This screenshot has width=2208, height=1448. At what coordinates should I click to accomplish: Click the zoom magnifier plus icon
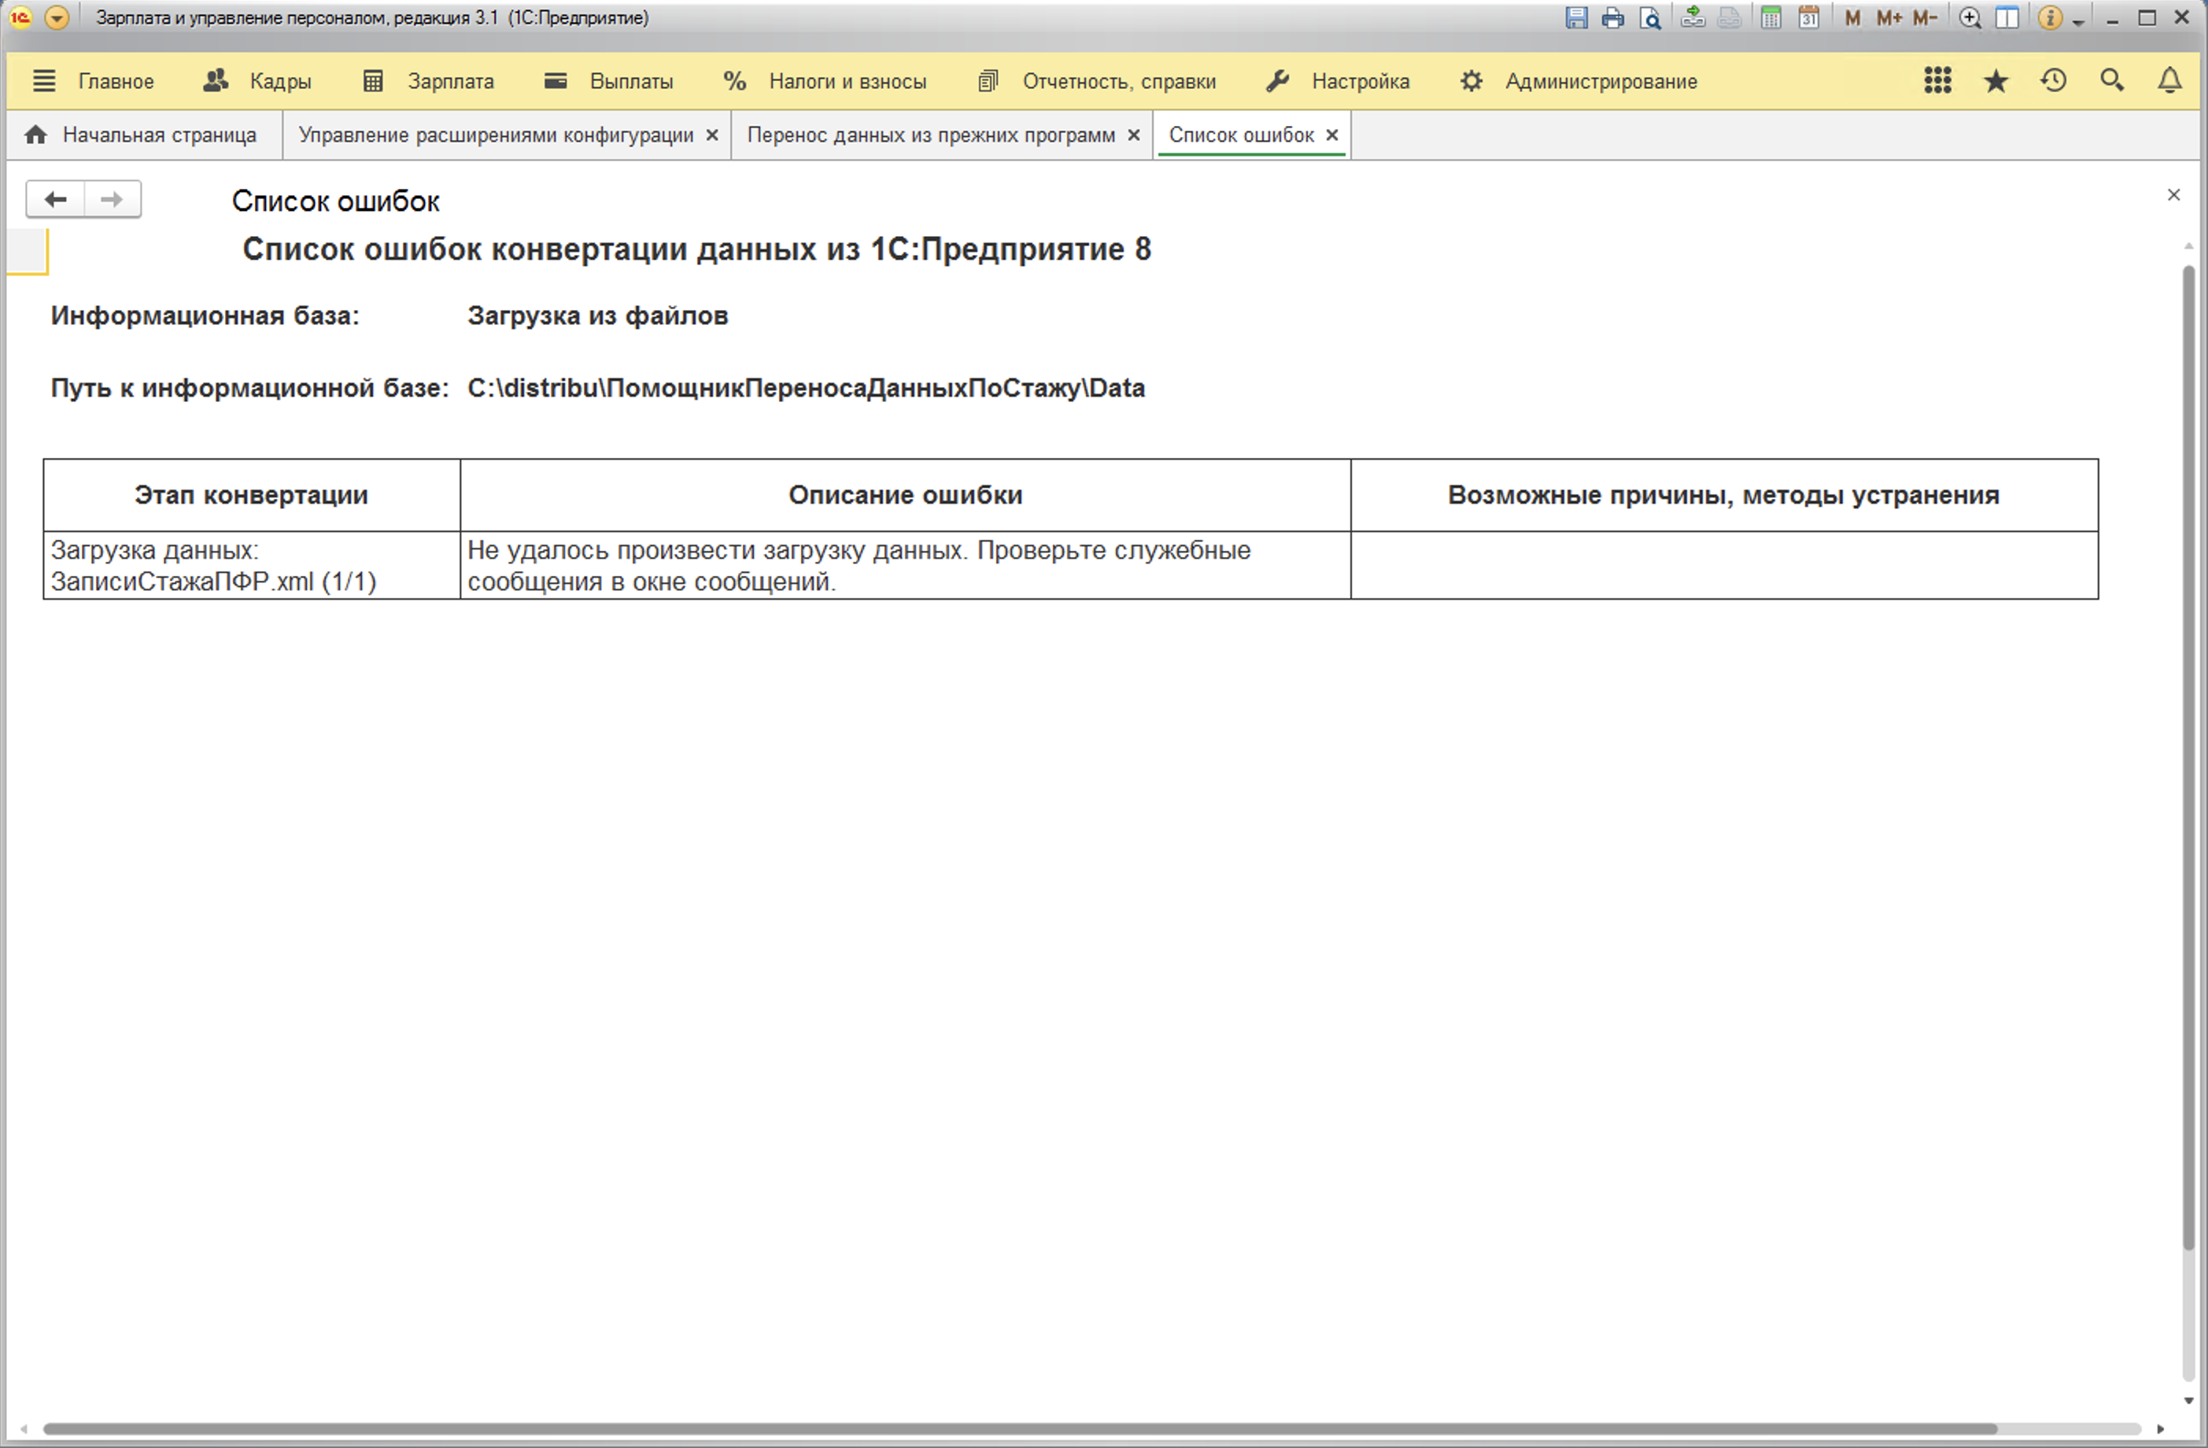1970,17
